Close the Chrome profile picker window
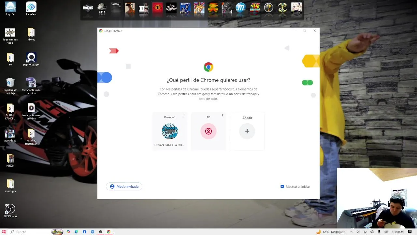 click(x=315, y=31)
